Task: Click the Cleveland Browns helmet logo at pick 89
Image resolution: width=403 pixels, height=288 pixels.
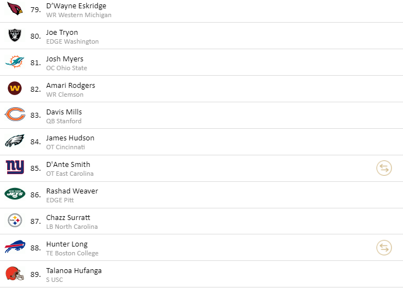Action: click(15, 274)
